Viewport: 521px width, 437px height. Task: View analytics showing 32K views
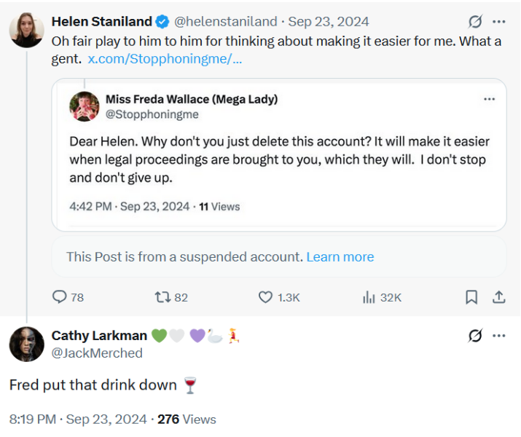click(369, 297)
